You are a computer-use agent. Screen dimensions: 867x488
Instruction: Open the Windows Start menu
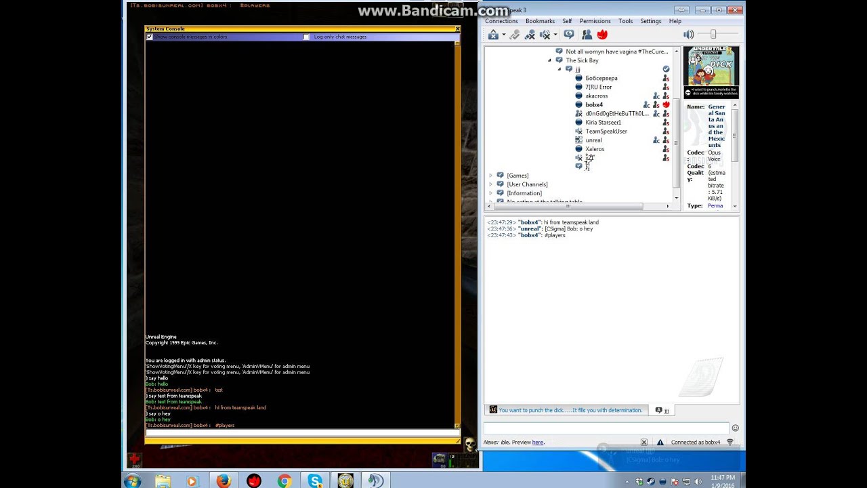132,481
